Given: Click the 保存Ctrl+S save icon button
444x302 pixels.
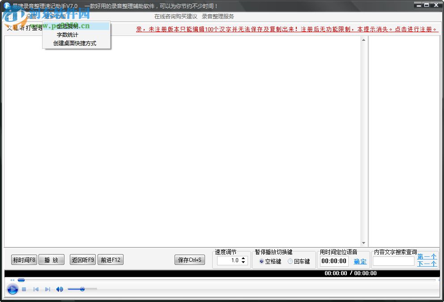Looking at the screenshot, I should coord(189,259).
